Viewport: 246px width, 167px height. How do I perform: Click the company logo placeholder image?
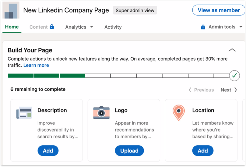11,10
